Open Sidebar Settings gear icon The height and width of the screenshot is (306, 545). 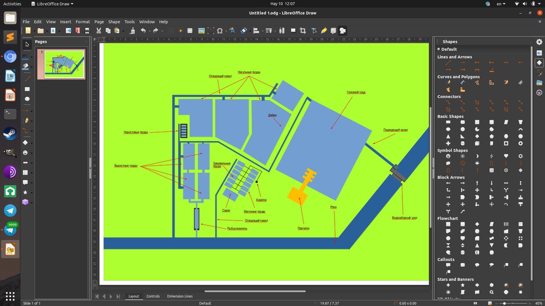539,42
